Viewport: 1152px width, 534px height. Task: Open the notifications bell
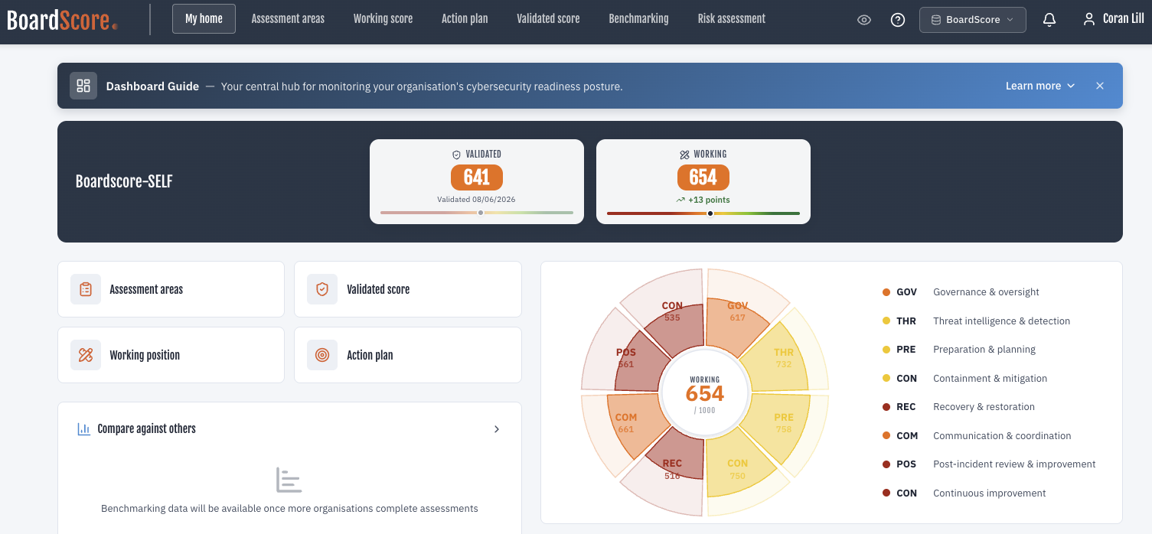tap(1049, 20)
